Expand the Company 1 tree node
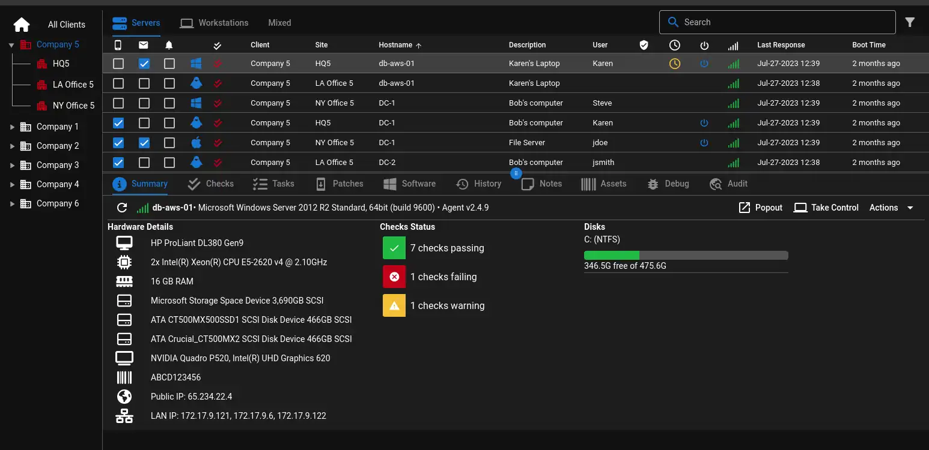The height and width of the screenshot is (450, 929). [11, 127]
